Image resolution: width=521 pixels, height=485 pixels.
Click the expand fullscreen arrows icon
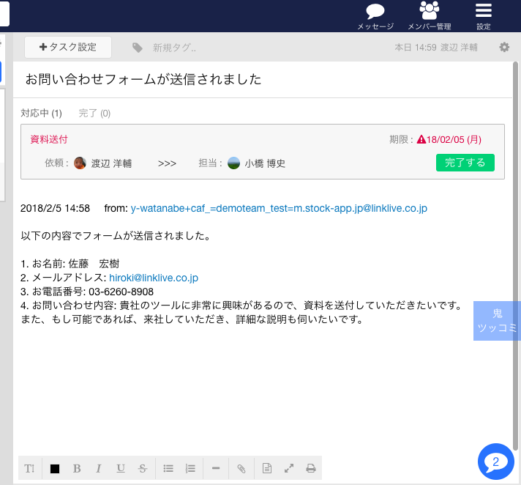coord(289,468)
